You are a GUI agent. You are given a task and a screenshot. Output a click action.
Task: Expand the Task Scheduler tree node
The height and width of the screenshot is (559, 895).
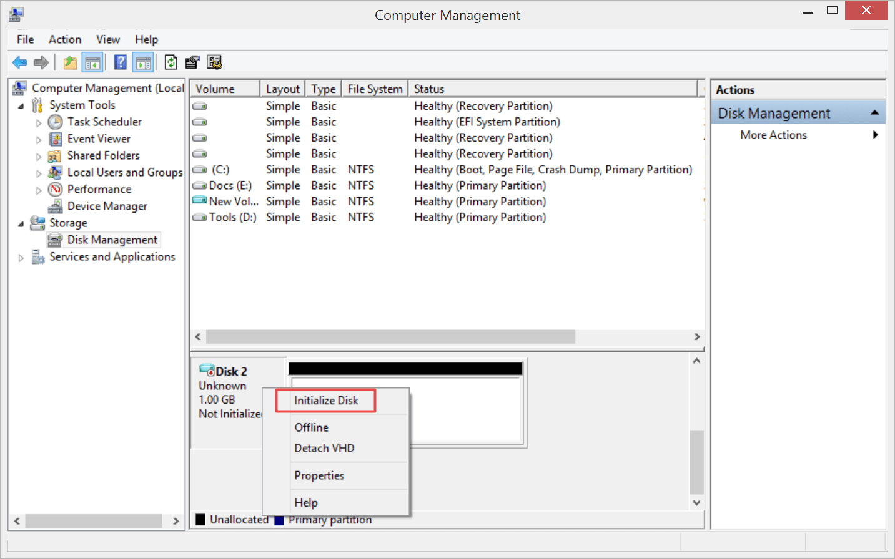point(39,123)
